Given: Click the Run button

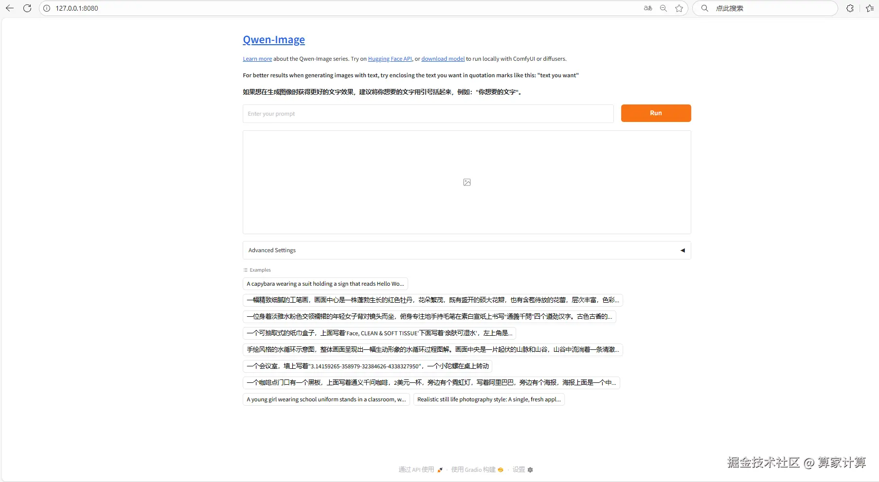Looking at the screenshot, I should pos(656,113).
